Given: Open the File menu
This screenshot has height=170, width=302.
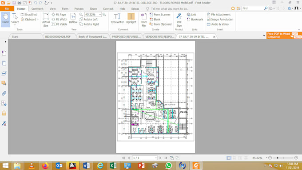Looking at the screenshot, I should pos(7,9).
